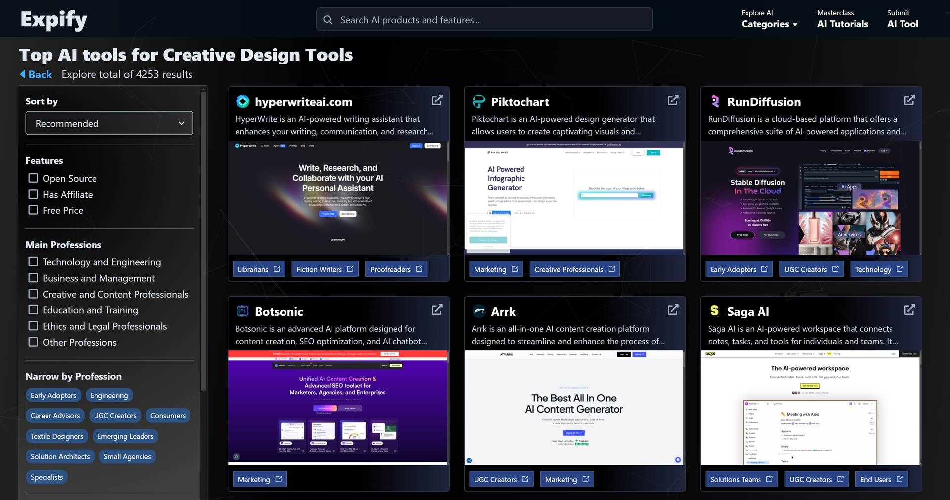Open End Users tag on Saga AI
Screen dimensions: 950x500
[882, 479]
